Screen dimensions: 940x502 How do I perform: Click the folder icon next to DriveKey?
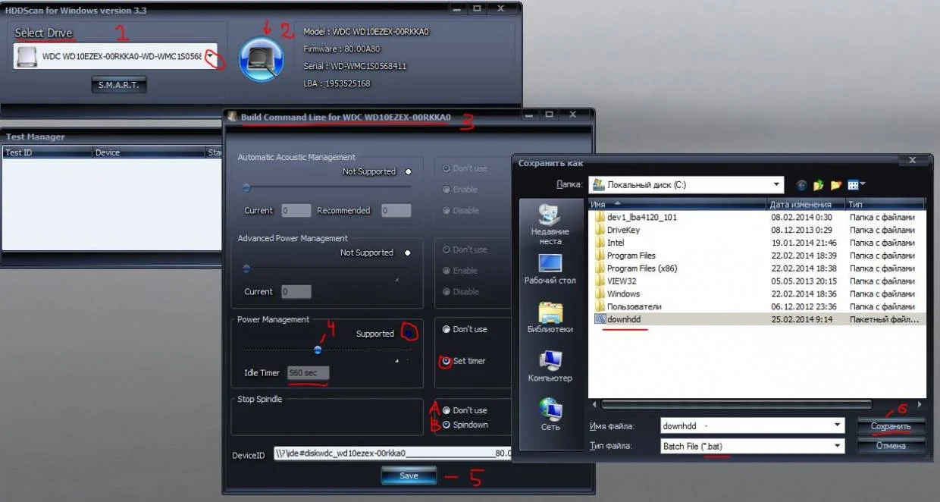coord(600,230)
